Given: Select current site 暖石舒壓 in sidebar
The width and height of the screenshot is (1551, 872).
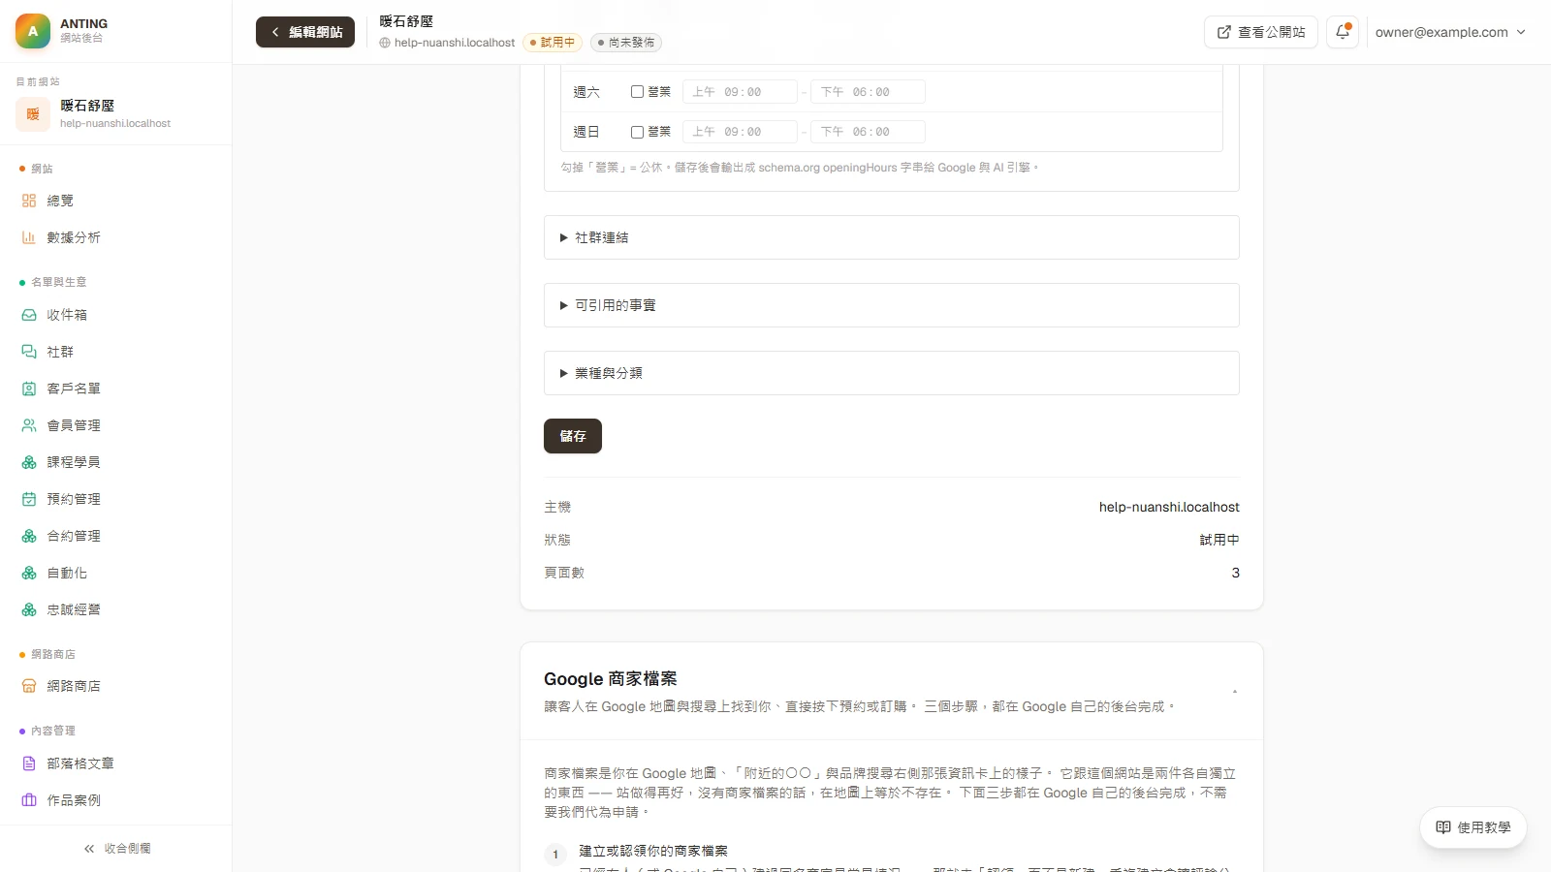Looking at the screenshot, I should pos(116,113).
